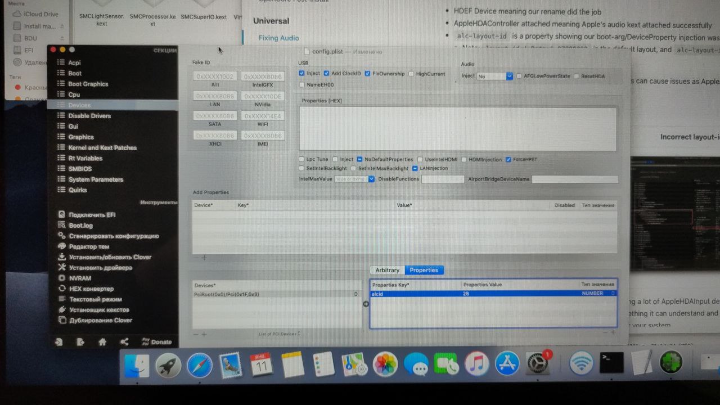The width and height of the screenshot is (720, 405).
Task: Toggle the Add ClockID checkbox
Action: [x=326, y=74]
